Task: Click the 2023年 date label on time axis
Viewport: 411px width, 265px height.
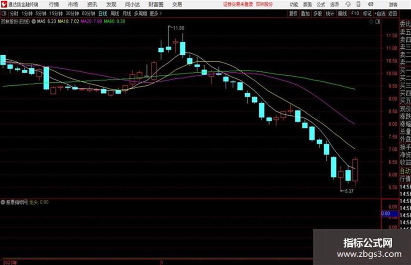Action: pyautogui.click(x=10, y=262)
